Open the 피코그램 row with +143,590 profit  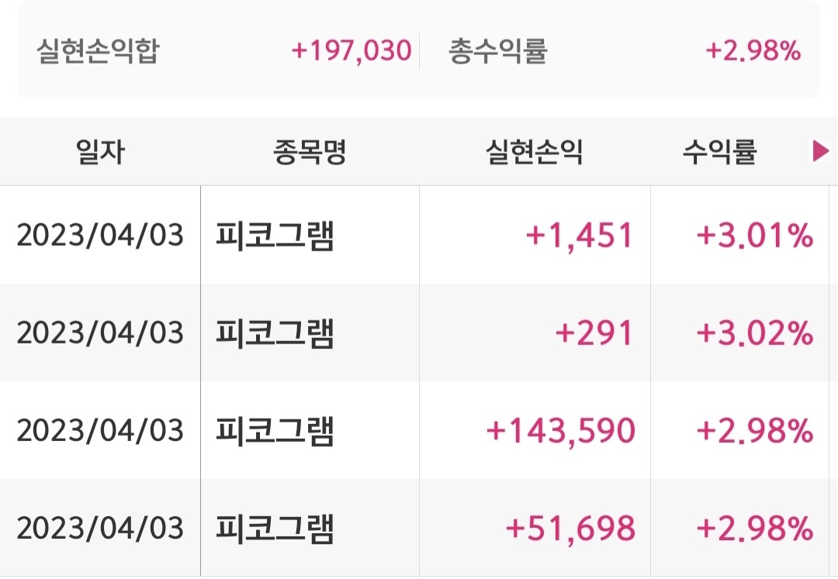point(419,430)
